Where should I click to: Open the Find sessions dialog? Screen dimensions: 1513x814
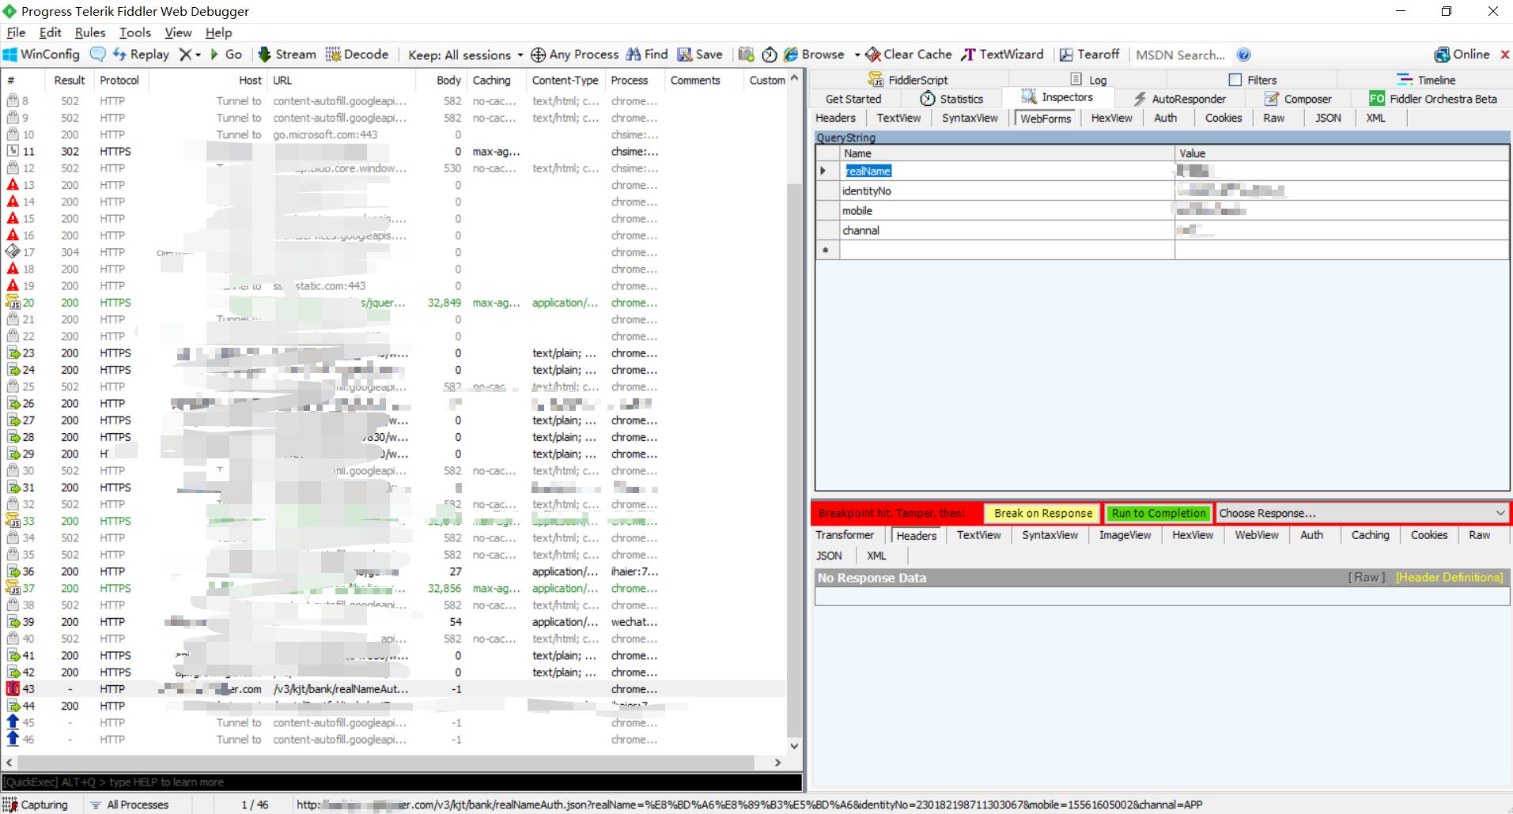[647, 55]
